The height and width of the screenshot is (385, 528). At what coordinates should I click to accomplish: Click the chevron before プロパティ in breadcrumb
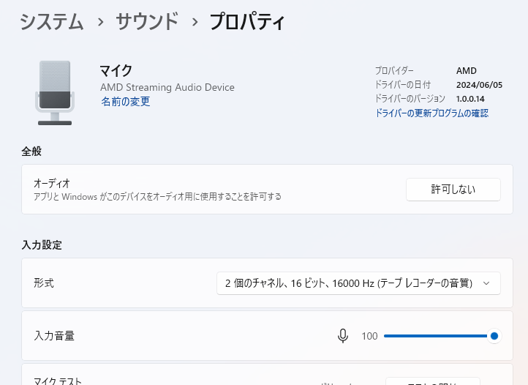(195, 22)
